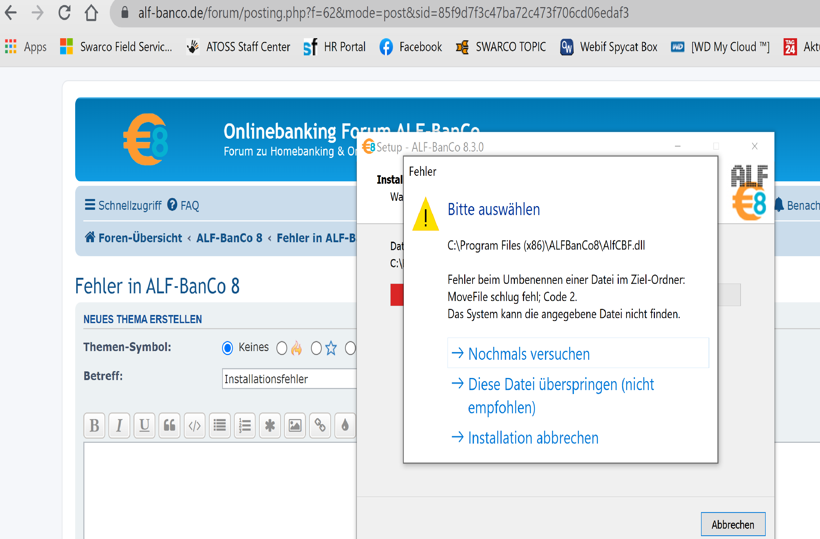This screenshot has width=820, height=539.
Task: Click the Setup window title icon
Action: point(369,147)
